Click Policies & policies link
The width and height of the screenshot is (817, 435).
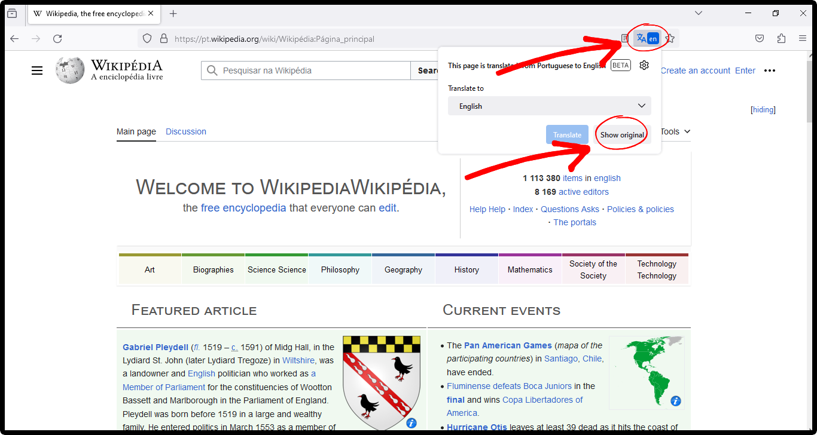pyautogui.click(x=641, y=209)
